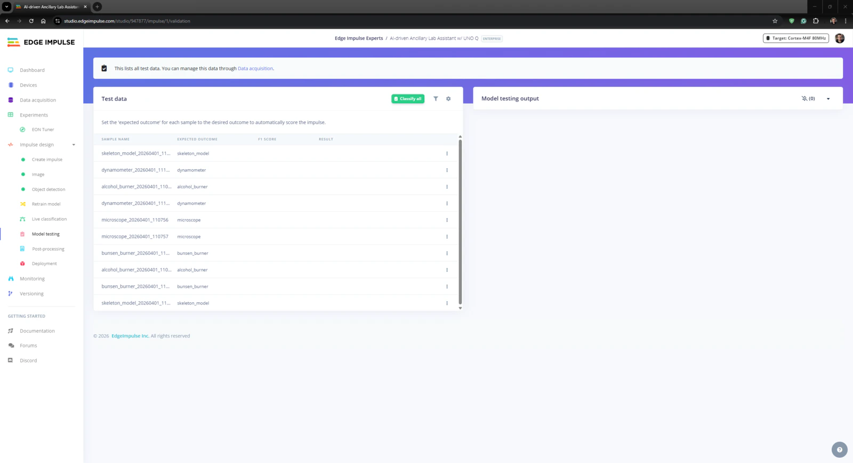The height and width of the screenshot is (463, 853).
Task: Open options menu for first bunsen_burner row
Action: [x=447, y=253]
